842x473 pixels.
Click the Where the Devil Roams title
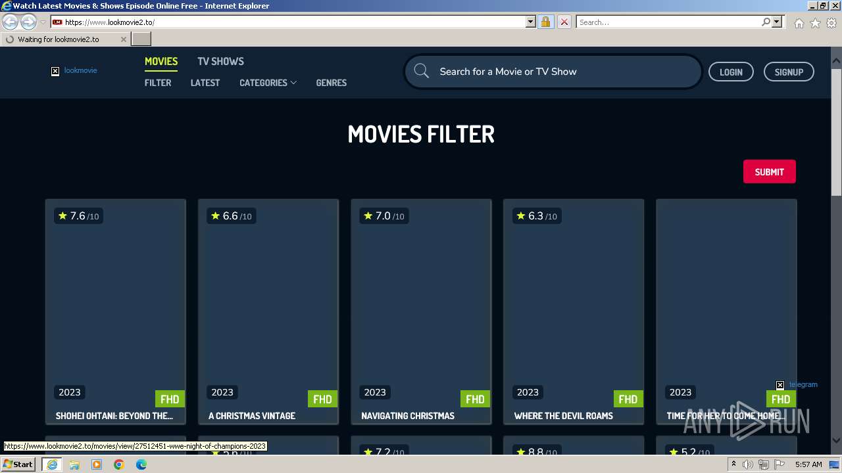coord(563,416)
